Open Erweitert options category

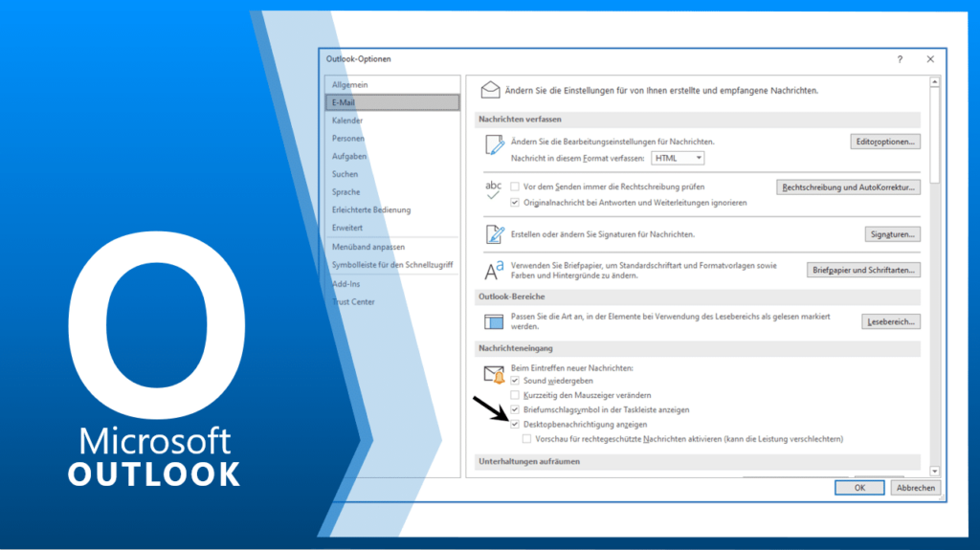pyautogui.click(x=392, y=228)
